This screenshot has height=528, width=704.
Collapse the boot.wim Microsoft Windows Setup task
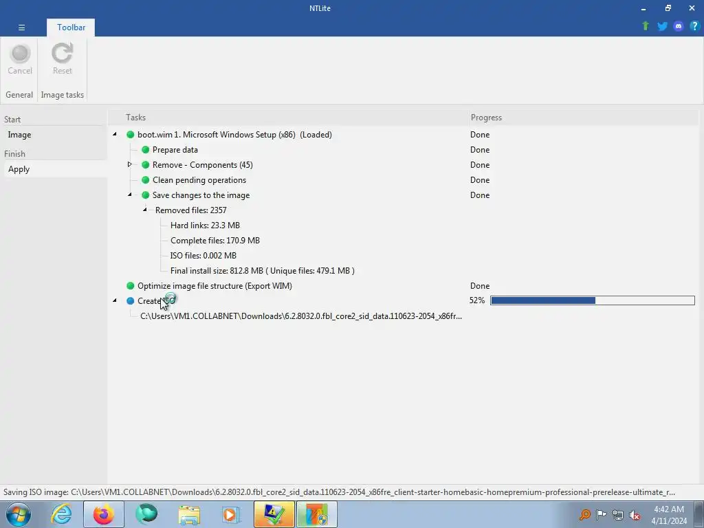click(115, 134)
